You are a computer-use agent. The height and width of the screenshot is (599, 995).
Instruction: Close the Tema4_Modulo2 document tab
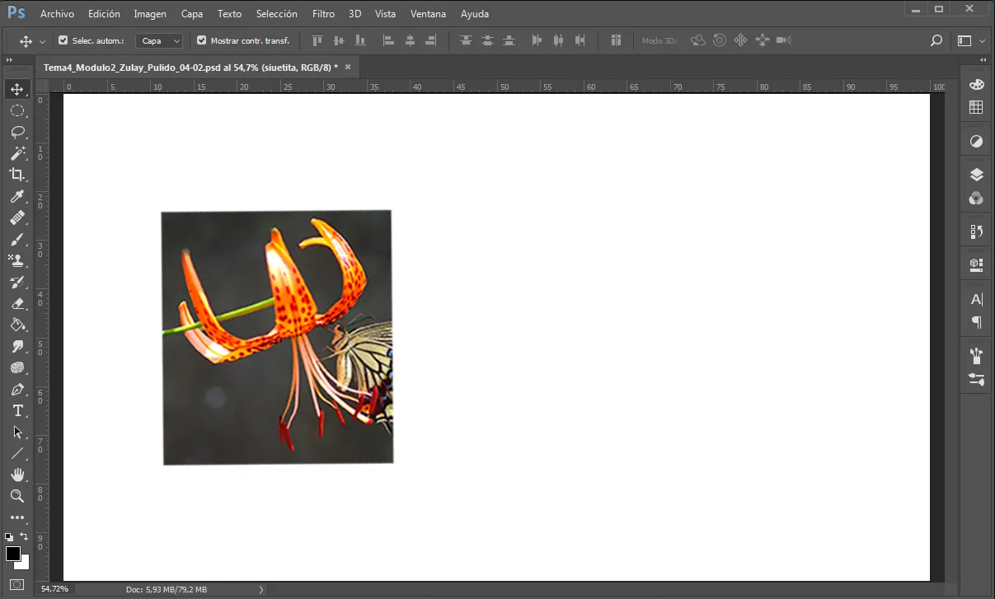coord(348,67)
